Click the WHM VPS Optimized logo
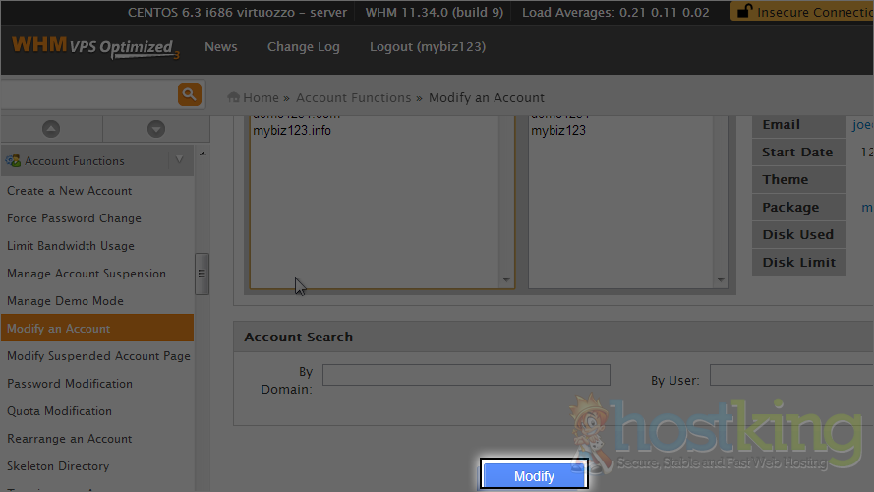 (x=94, y=47)
